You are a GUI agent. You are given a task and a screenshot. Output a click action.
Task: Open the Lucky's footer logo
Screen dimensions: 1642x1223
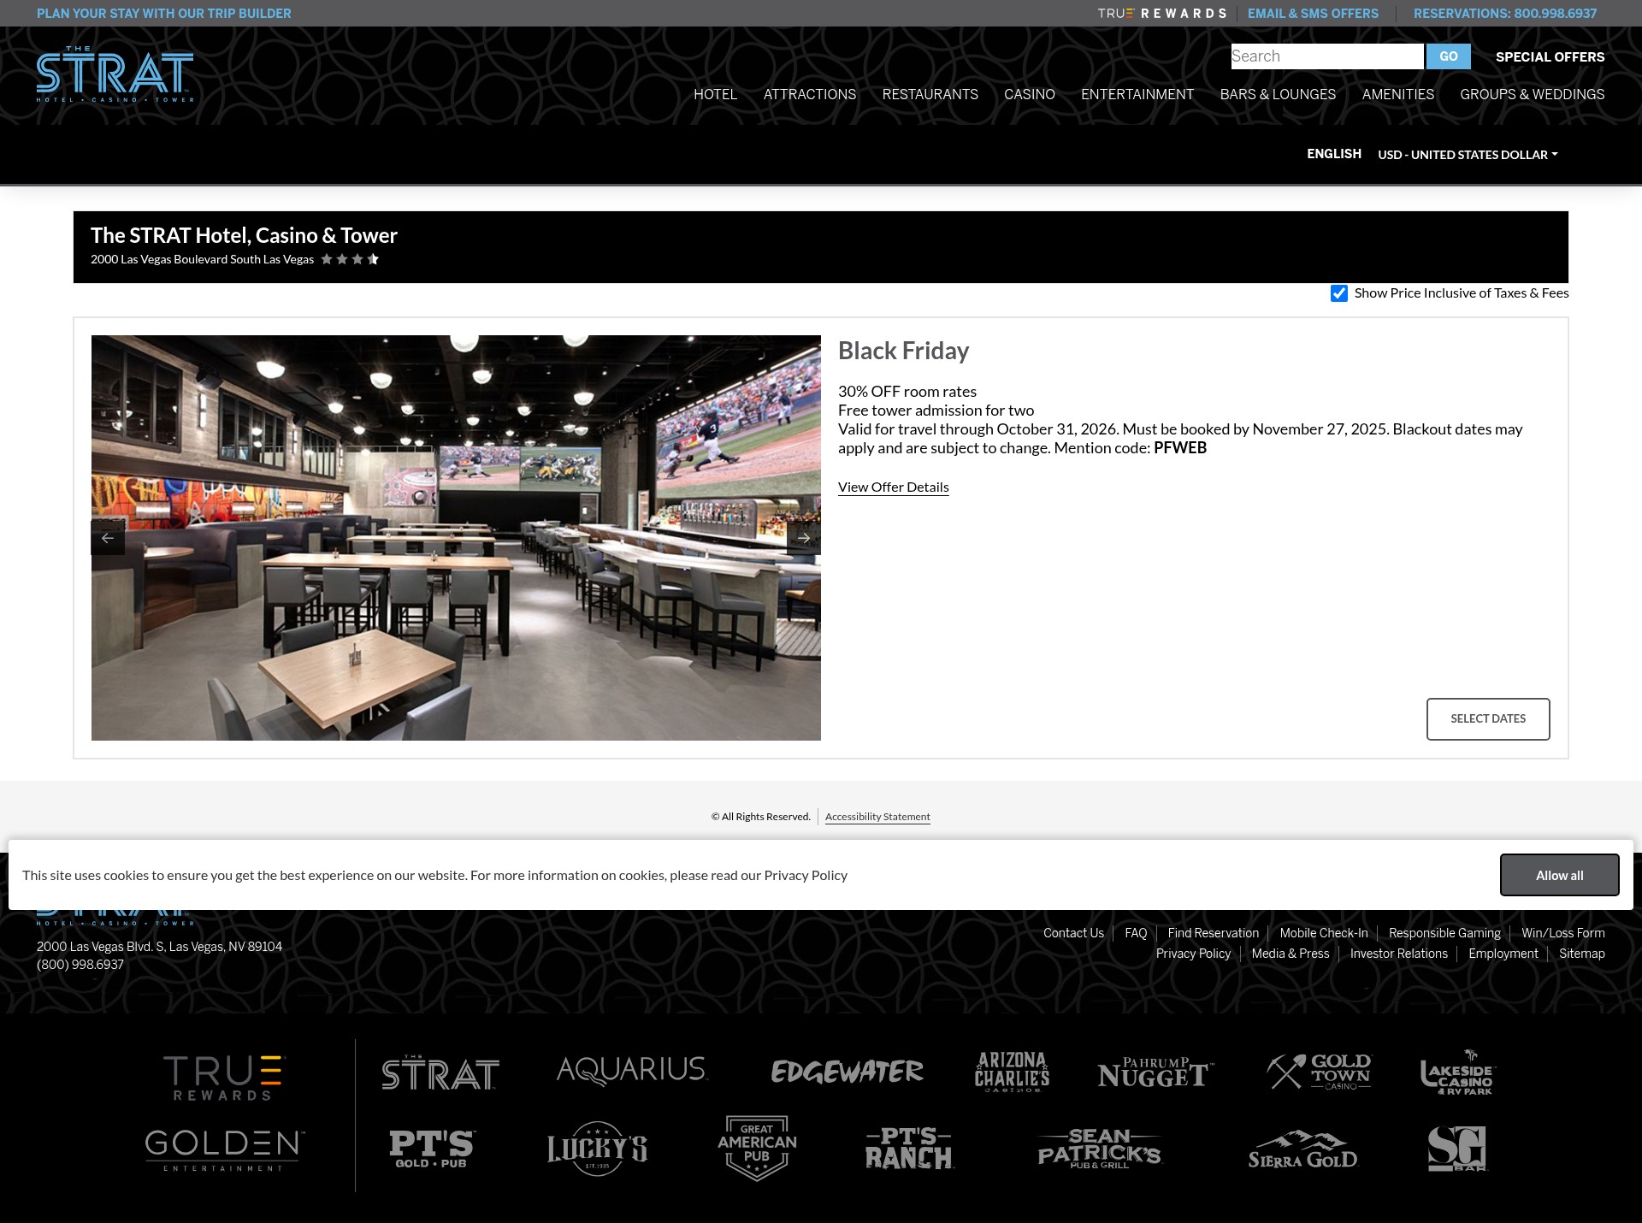click(597, 1149)
